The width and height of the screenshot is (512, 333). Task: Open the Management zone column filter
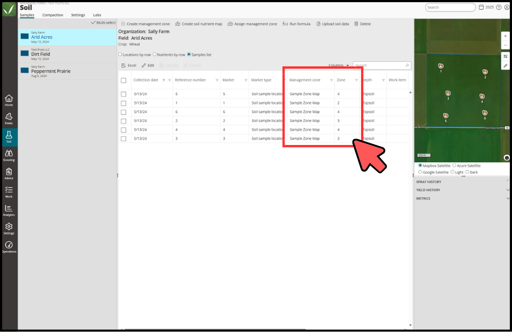point(331,80)
